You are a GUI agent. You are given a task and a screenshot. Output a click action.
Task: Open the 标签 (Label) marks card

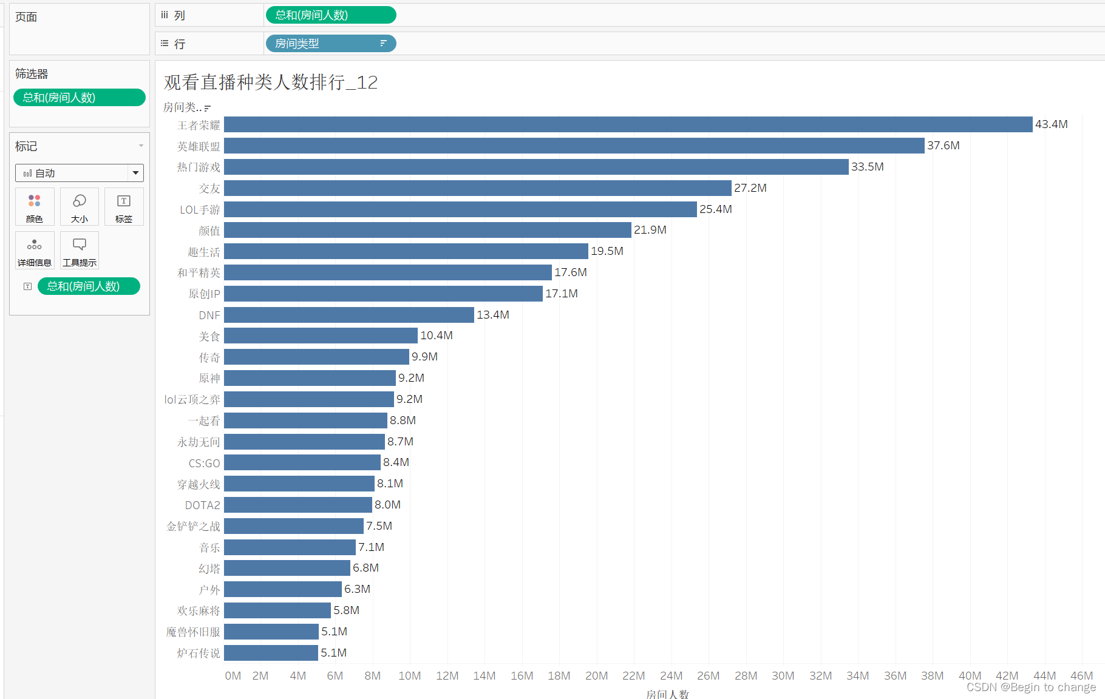(124, 207)
